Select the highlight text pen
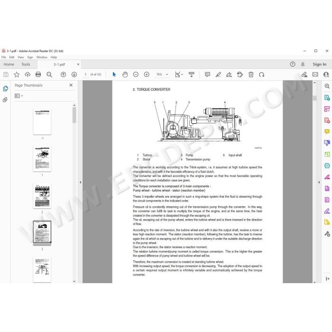 [x=218, y=74]
